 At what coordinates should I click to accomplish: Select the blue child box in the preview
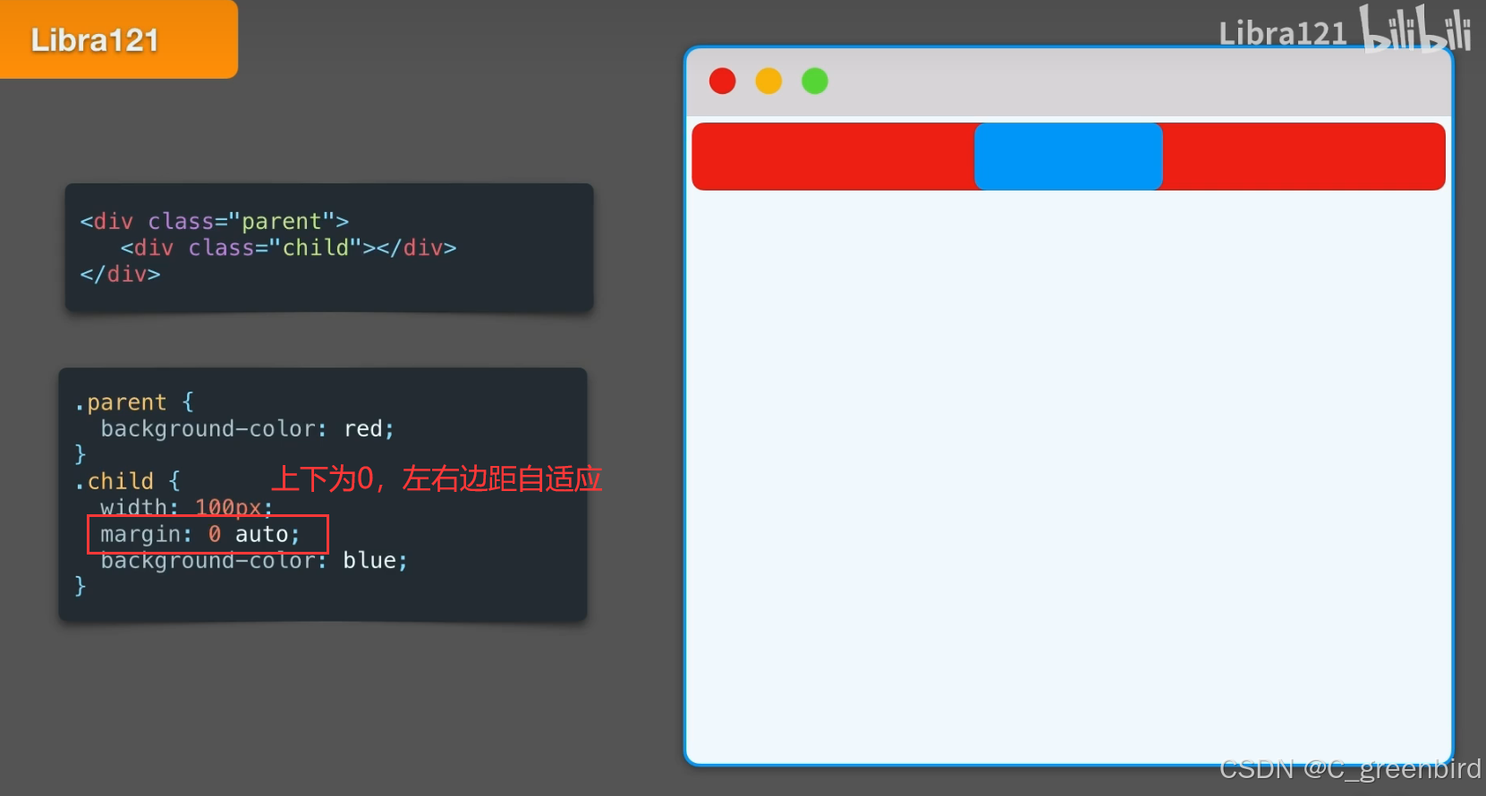(1068, 157)
